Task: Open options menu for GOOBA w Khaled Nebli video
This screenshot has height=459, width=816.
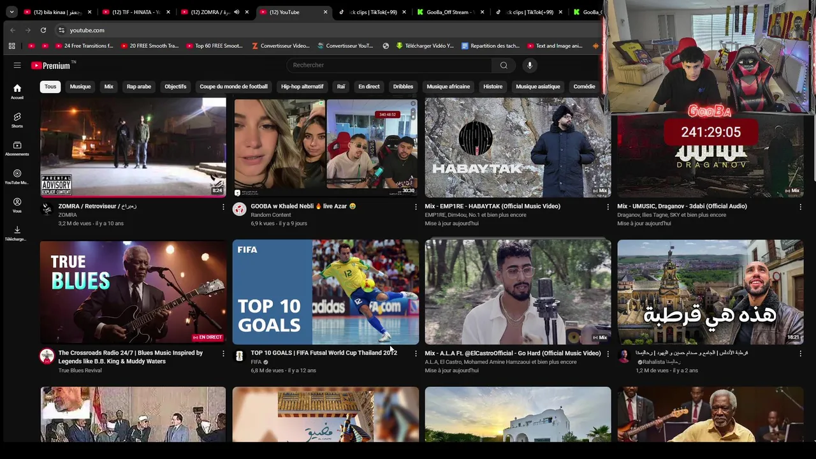Action: (416, 207)
